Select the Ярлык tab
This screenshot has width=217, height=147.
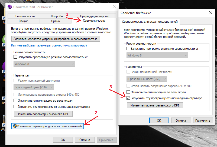pyautogui.click(x=56, y=21)
